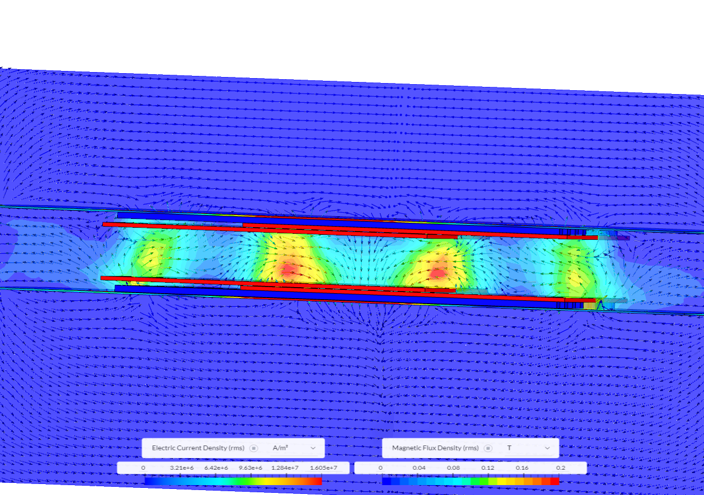
Task: Select the A/m² unit text
Action: tap(280, 448)
